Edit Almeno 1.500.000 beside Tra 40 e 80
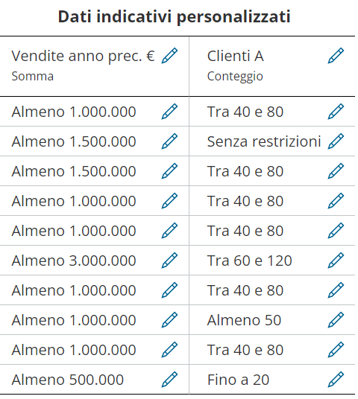358x399 pixels. (169, 170)
